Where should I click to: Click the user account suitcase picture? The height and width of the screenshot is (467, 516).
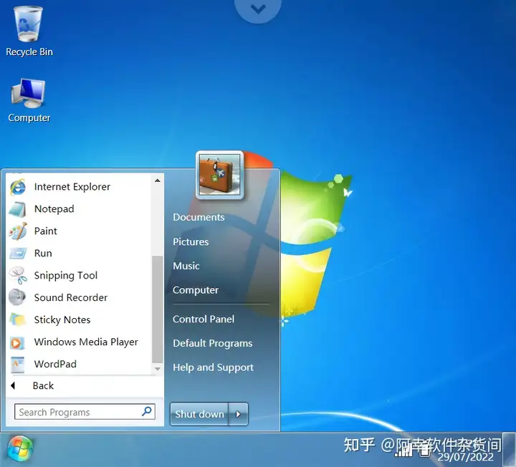pos(219,175)
